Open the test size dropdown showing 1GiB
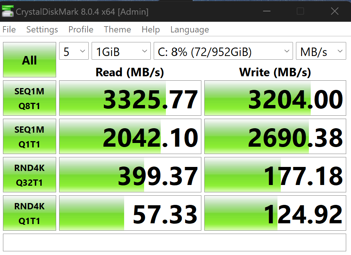Viewport: 351px width, 255px height. coord(121,51)
